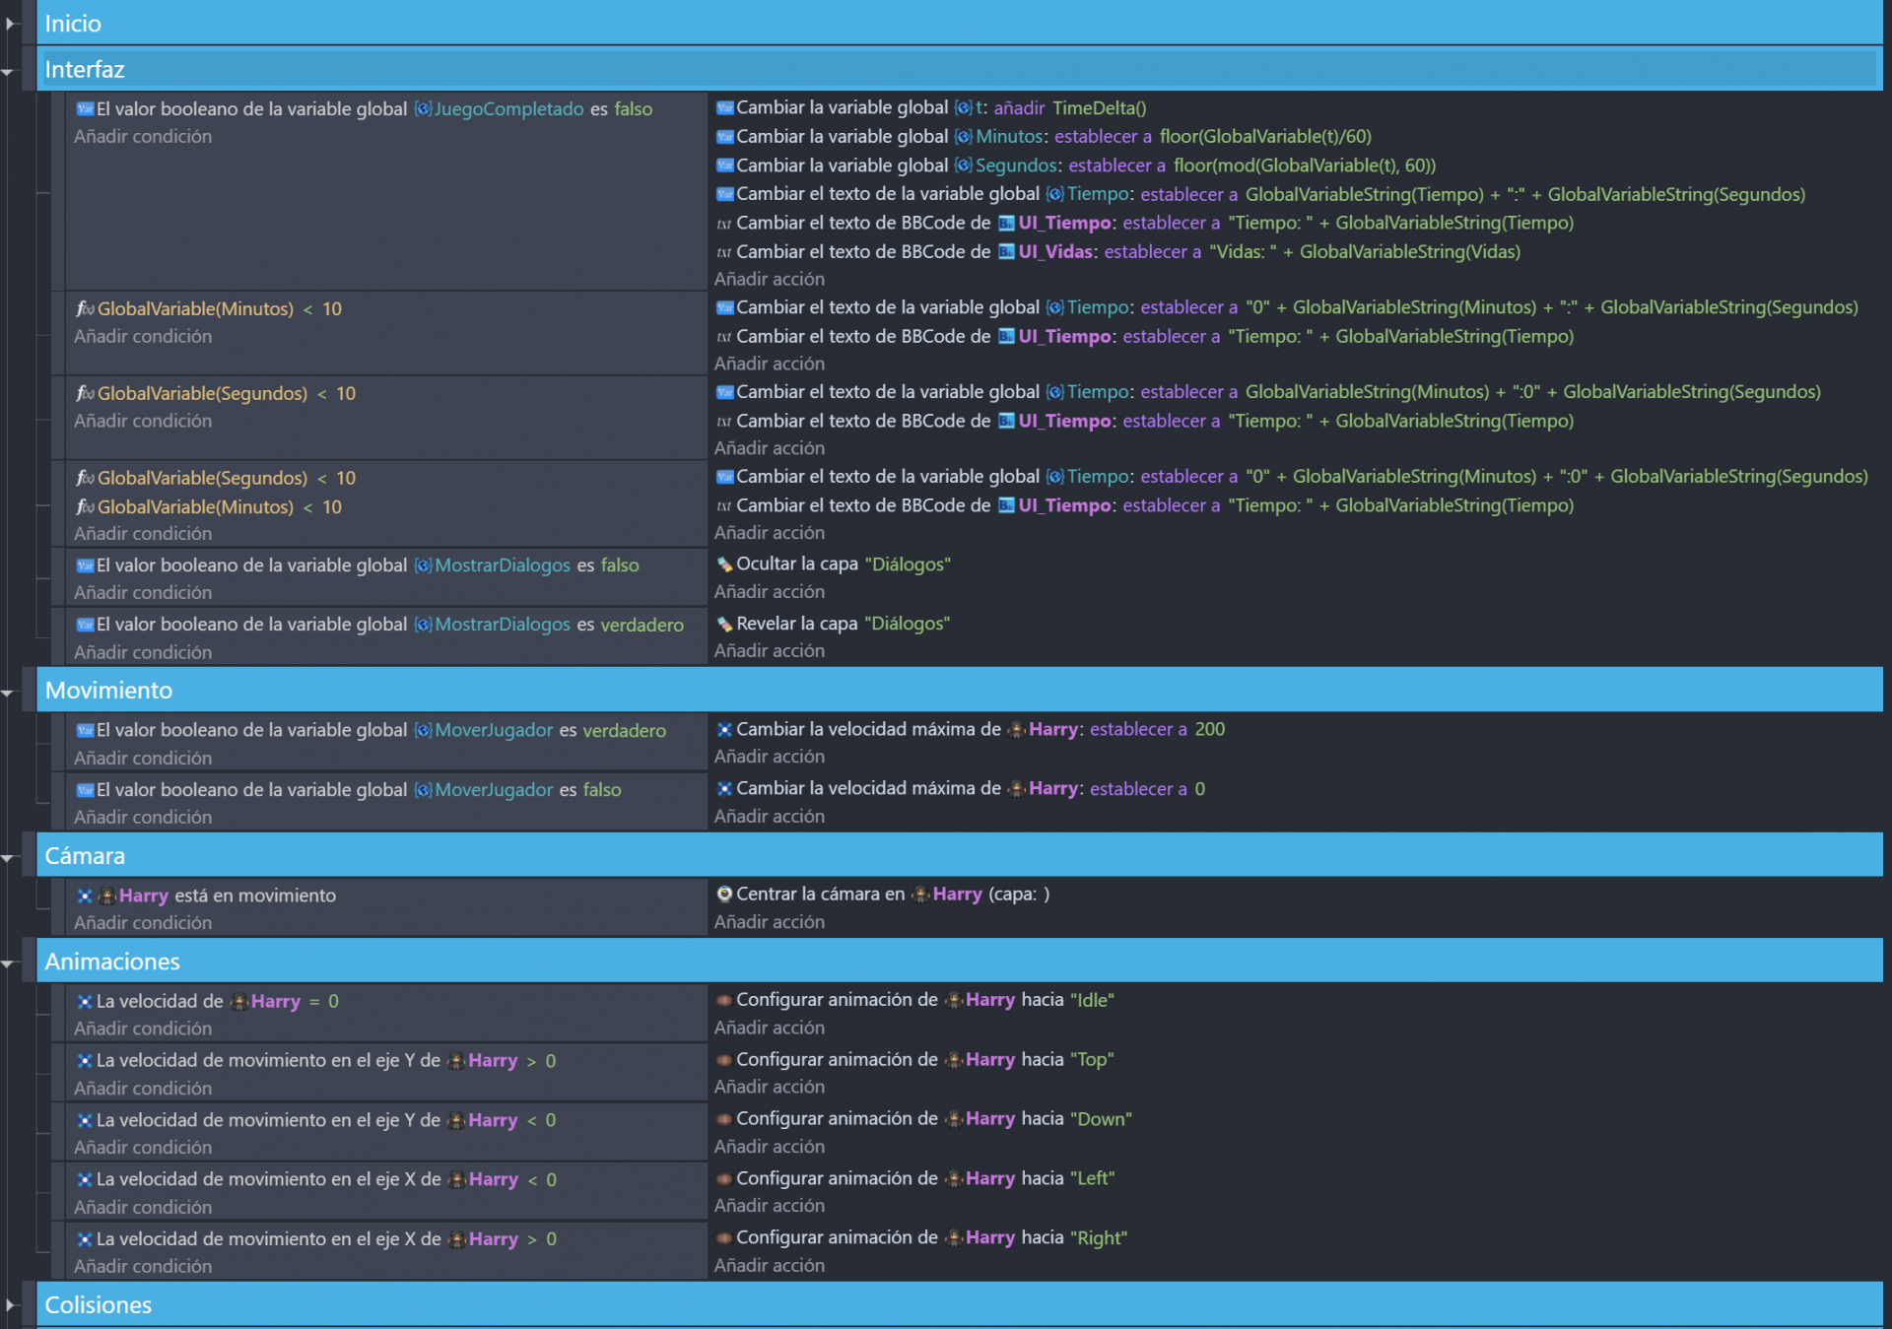
Task: Click Añadir condición under 'Harry está en movimiento'
Action: pos(143,923)
